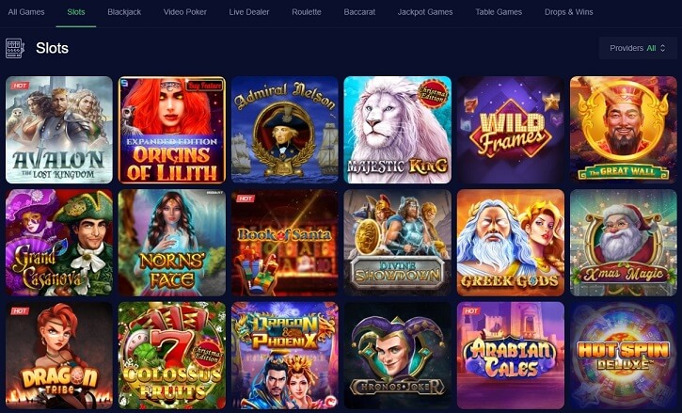Launch The Great Wall slot
682x413 pixels.
point(624,130)
